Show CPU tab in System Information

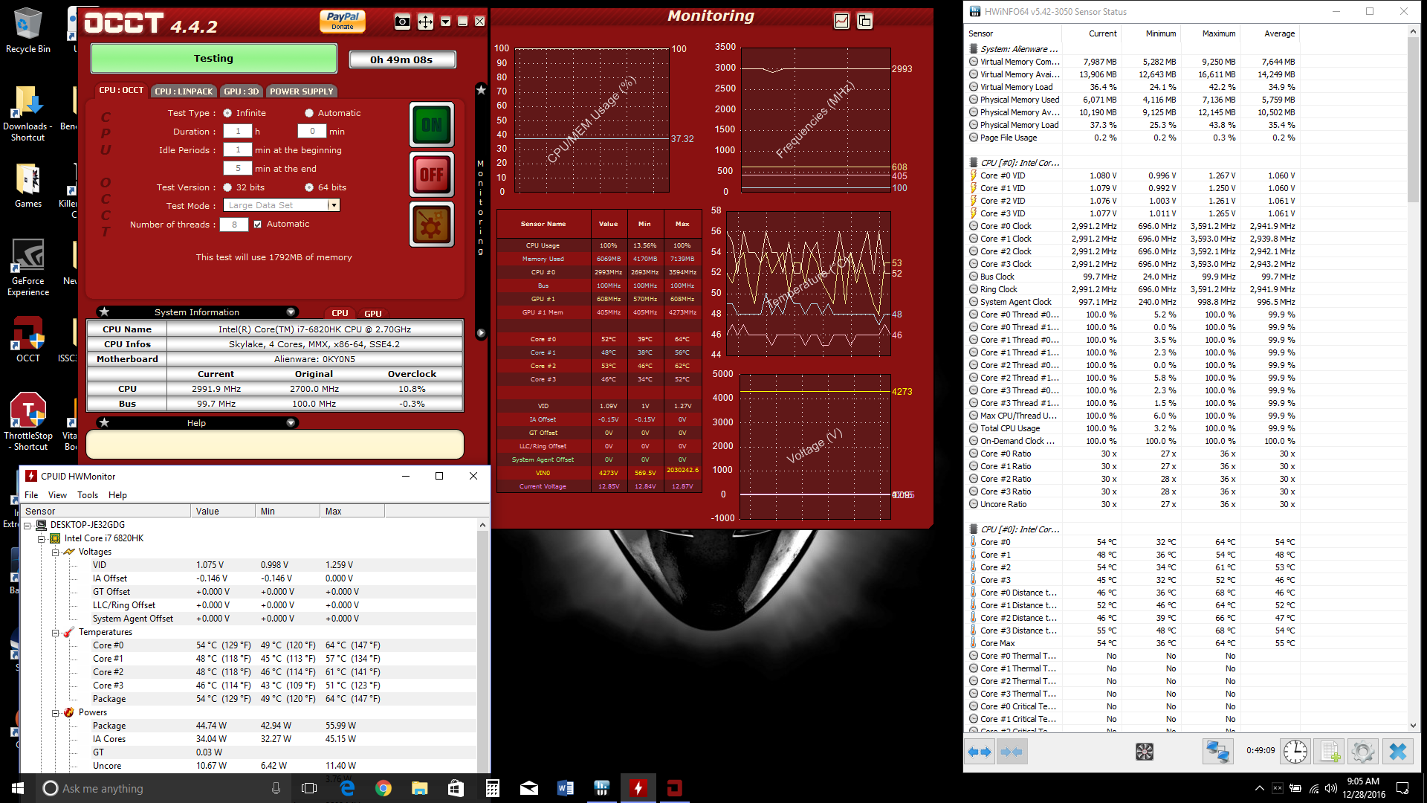[340, 313]
